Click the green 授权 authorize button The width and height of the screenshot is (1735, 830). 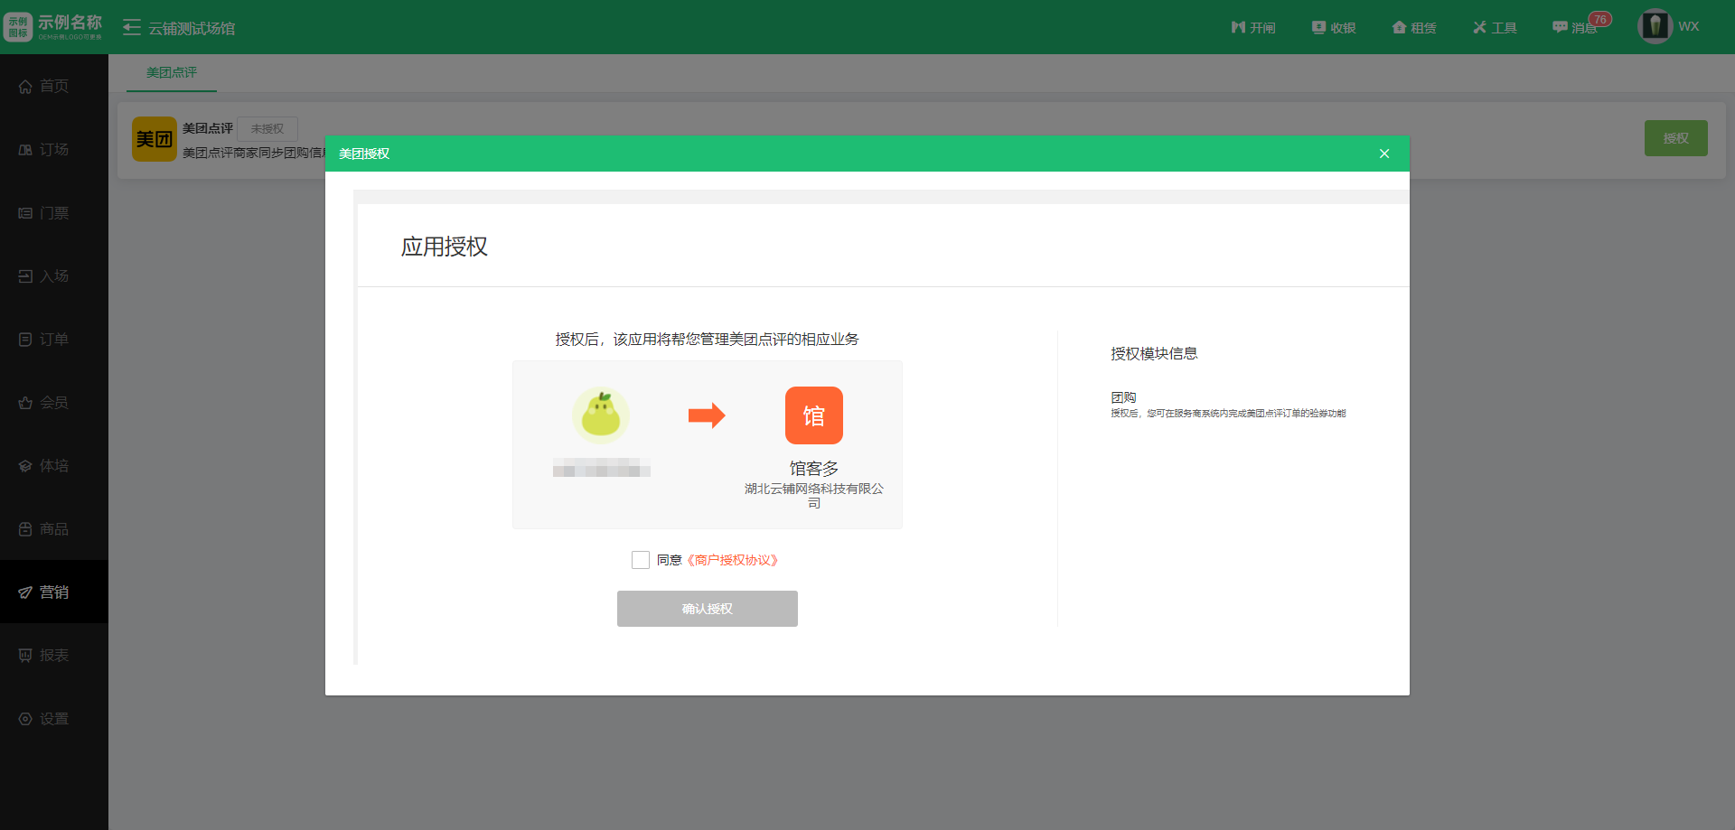(1675, 138)
